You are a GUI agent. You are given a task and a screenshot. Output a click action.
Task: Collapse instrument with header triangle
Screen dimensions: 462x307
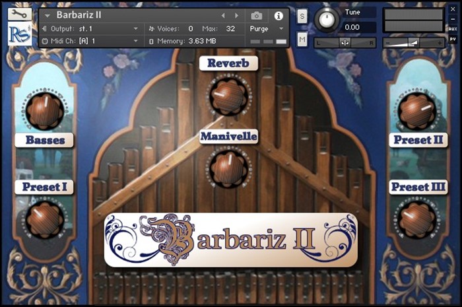click(47, 16)
